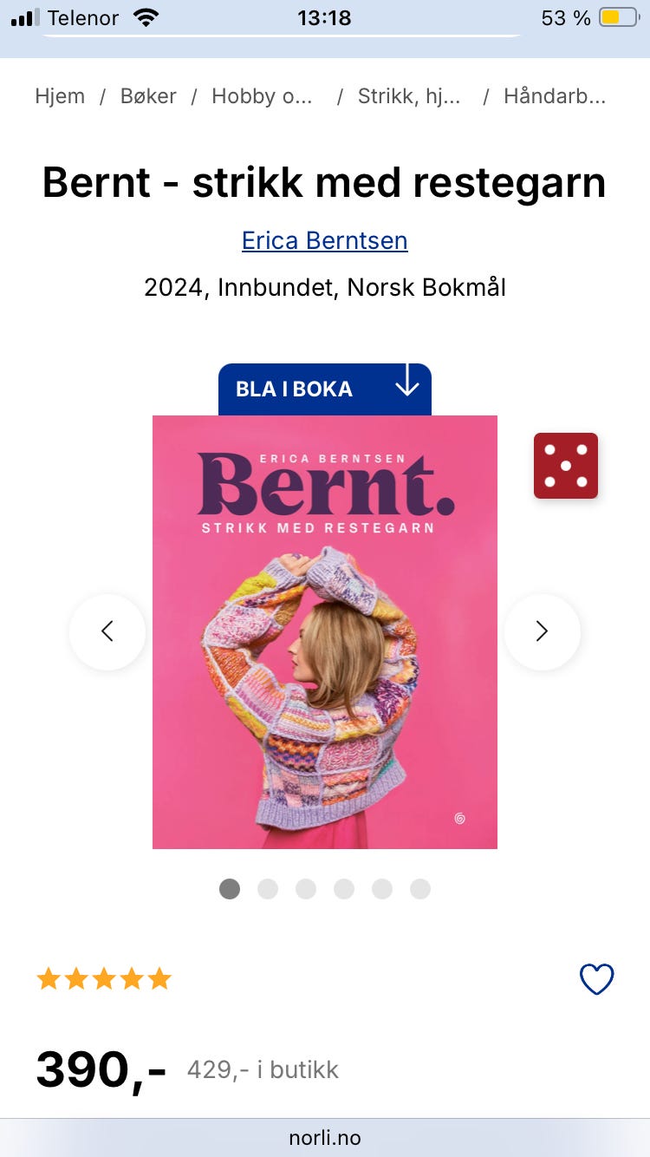Image resolution: width=650 pixels, height=1157 pixels.
Task: Select the second carousel dot
Action: 268,889
